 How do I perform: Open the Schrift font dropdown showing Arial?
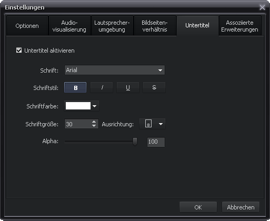(x=115, y=70)
